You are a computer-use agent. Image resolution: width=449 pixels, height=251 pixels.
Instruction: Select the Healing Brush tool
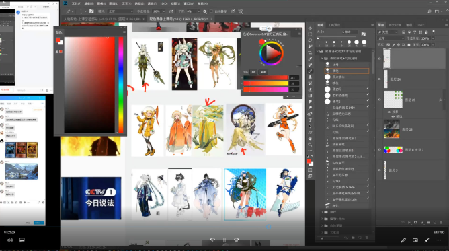310,65
